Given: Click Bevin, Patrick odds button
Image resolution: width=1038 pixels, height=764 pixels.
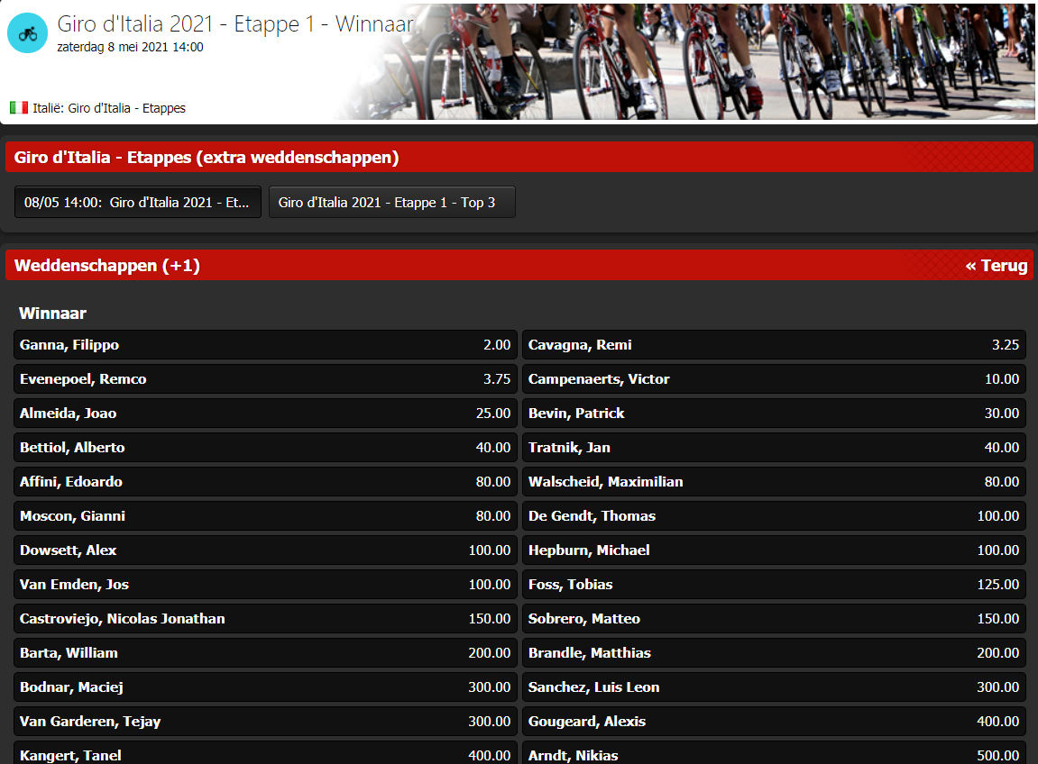Looking at the screenshot, I should tap(774, 414).
